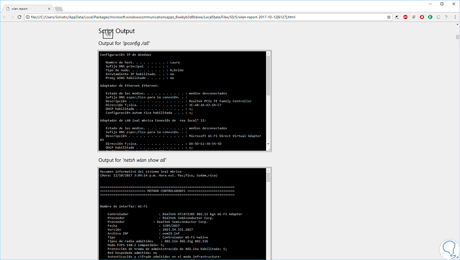Click the "Output for 'netsh wlan show all'" heading
Image resolution: width=460 pixels, height=260 pixels.
(x=132, y=160)
